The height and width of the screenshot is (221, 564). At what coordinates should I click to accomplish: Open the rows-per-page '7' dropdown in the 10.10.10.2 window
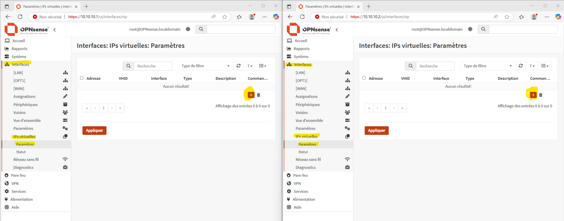coord(532,66)
